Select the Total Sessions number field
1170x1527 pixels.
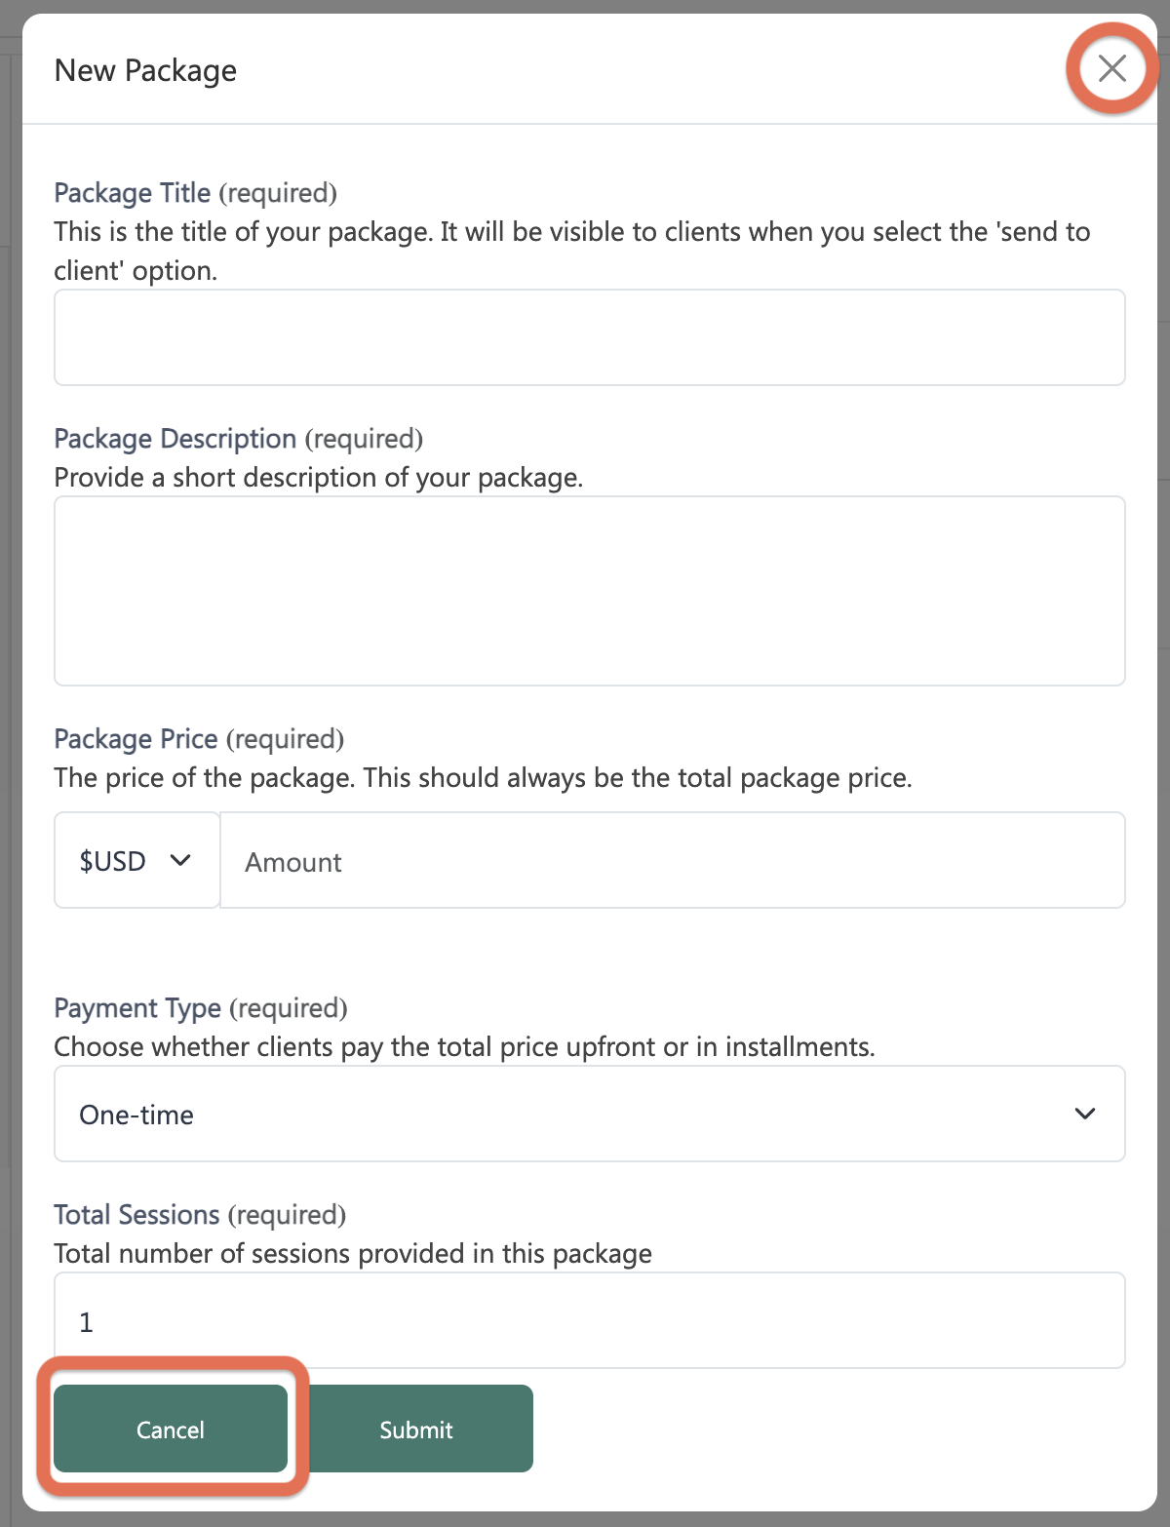point(590,1320)
